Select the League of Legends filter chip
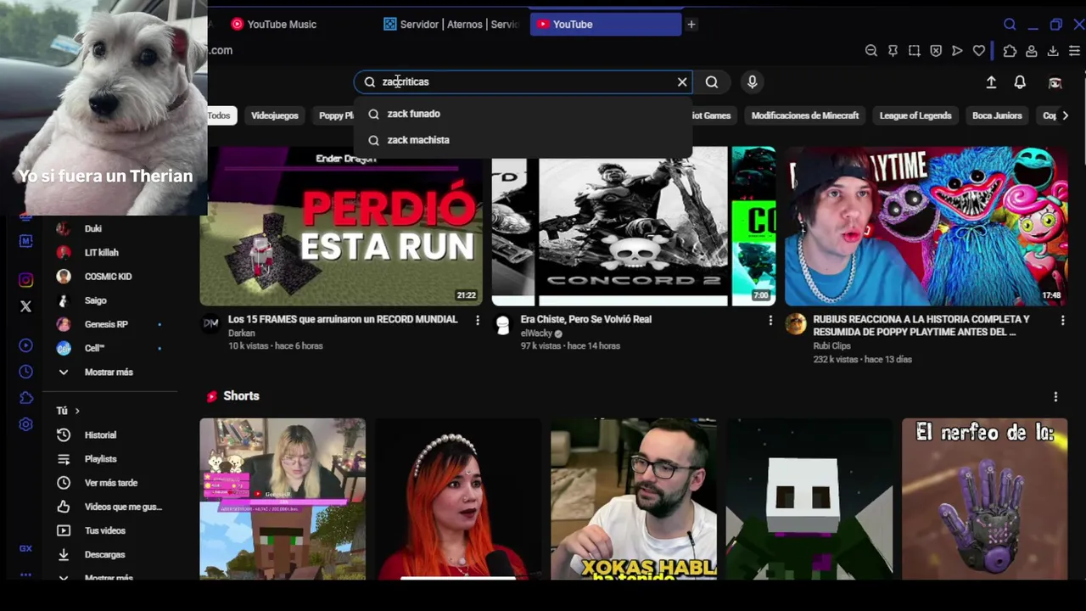The height and width of the screenshot is (611, 1086). 915,115
